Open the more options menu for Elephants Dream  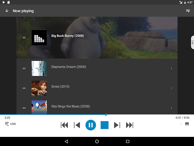[171, 68]
